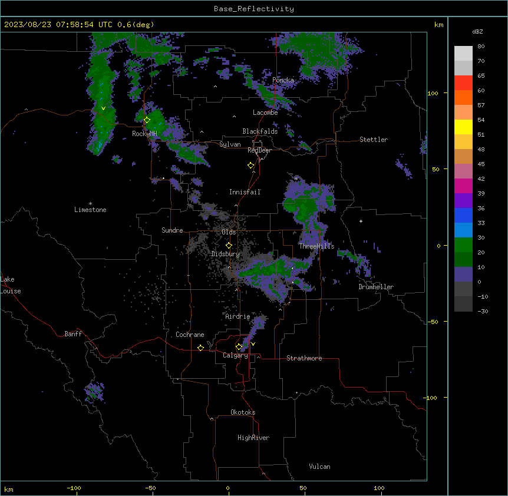Click the km unit label at top right
The width and height of the screenshot is (508, 496).
pos(439,25)
